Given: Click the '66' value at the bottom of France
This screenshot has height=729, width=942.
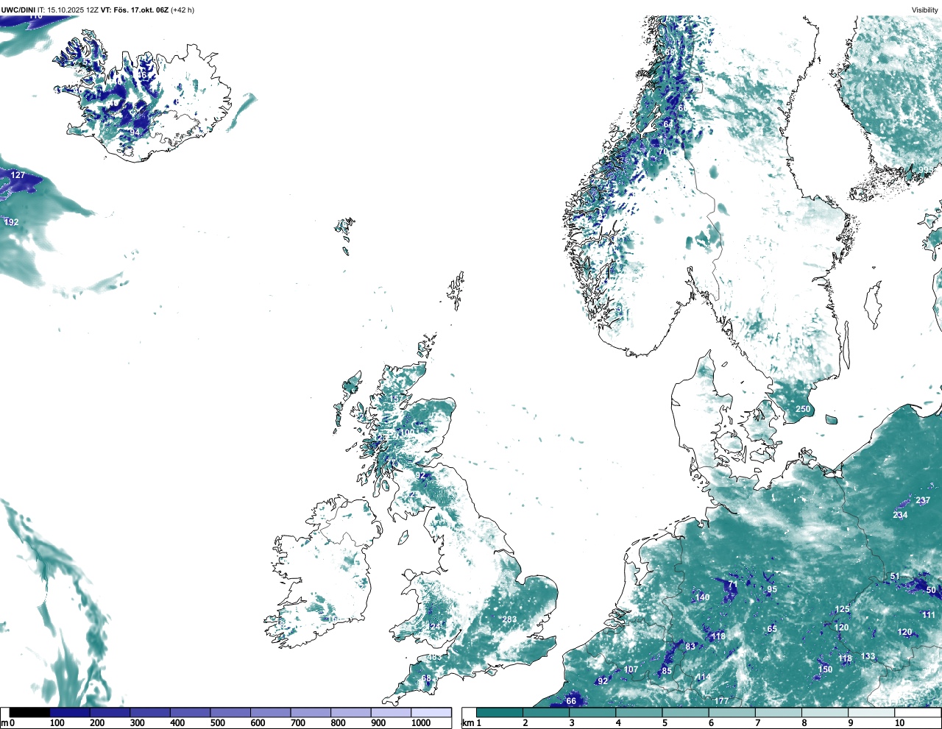Looking at the screenshot, I should 571,701.
